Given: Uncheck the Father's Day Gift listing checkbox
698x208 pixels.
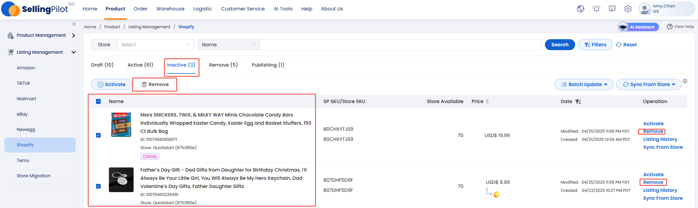Looking at the screenshot, I should [98, 186].
